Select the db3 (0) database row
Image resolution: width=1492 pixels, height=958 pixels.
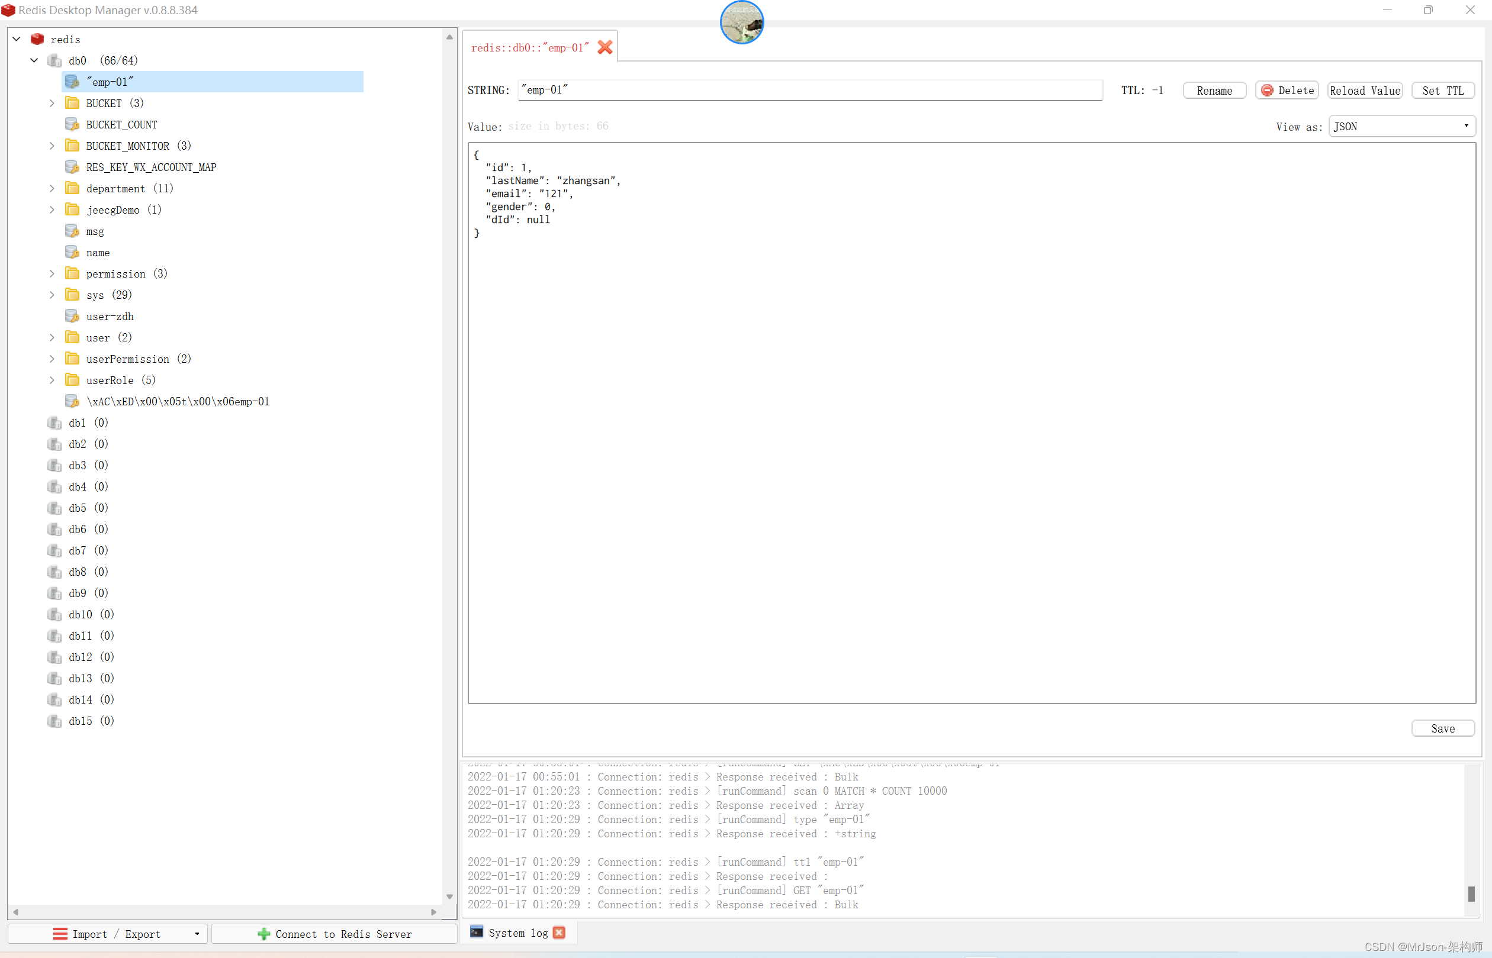tap(88, 465)
